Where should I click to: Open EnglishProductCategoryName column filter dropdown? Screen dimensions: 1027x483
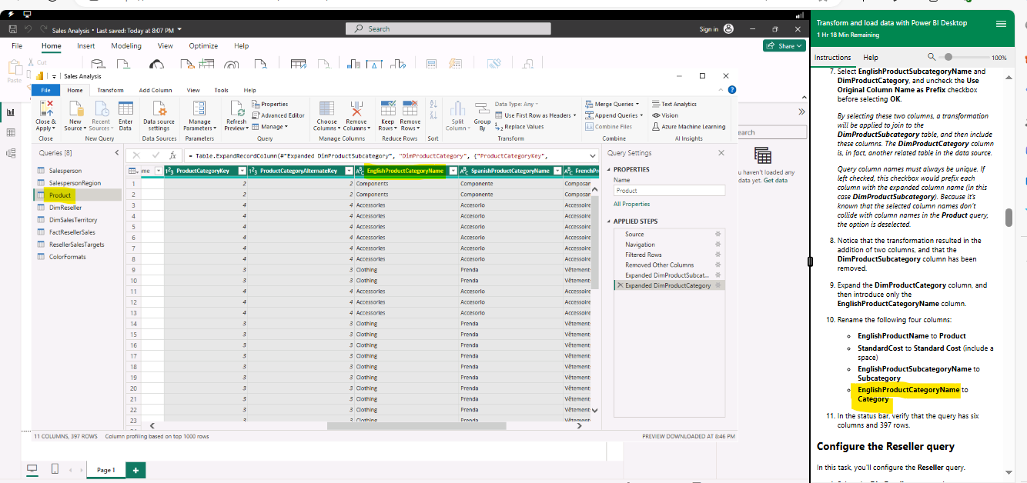click(x=453, y=171)
